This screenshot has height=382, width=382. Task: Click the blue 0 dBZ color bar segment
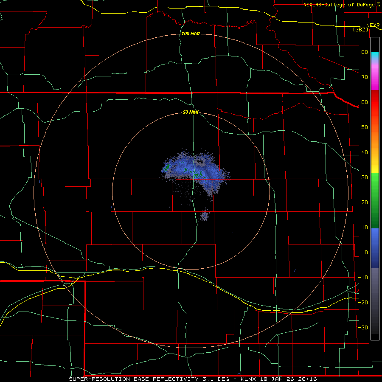375,248
